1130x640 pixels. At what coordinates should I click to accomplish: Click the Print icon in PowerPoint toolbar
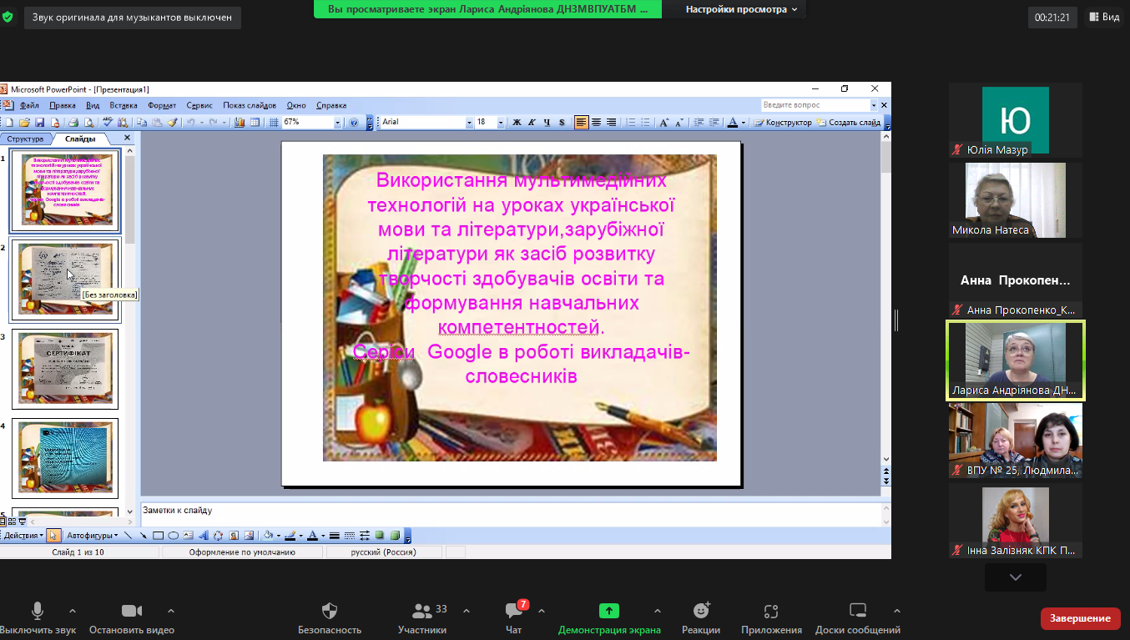(73, 122)
